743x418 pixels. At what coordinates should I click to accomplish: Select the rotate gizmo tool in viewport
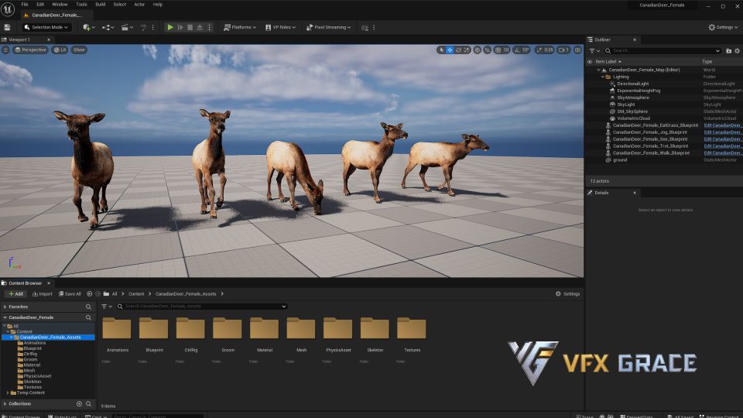(458, 50)
